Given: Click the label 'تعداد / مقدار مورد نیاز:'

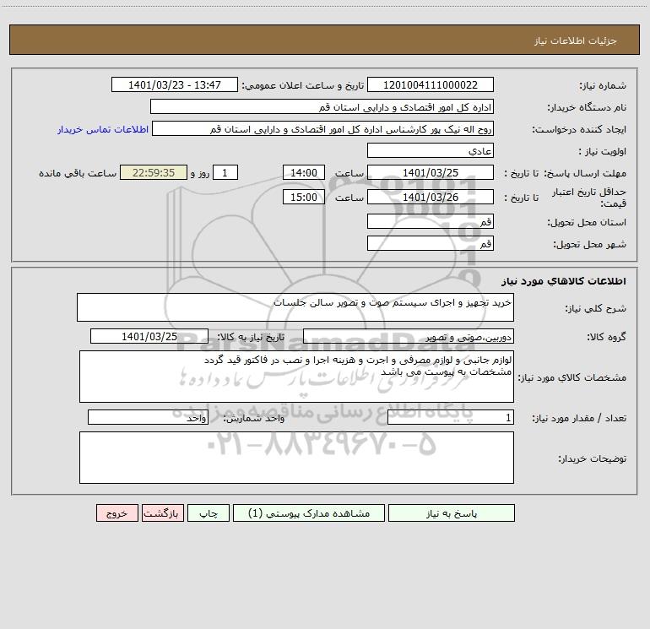Looking at the screenshot, I should 579,419.
